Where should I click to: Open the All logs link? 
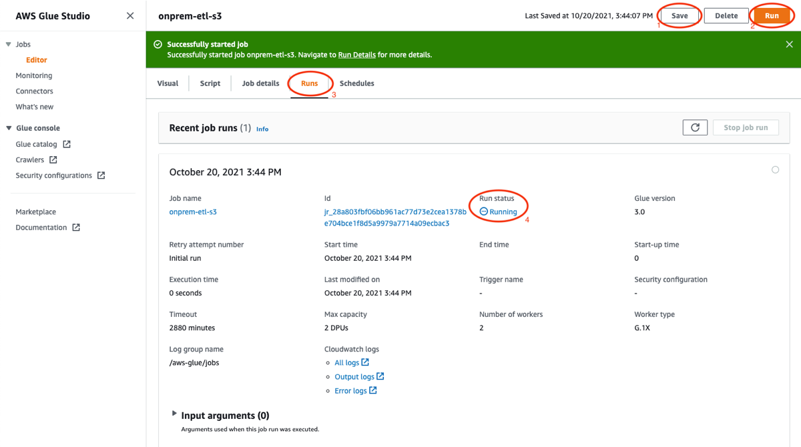click(347, 363)
